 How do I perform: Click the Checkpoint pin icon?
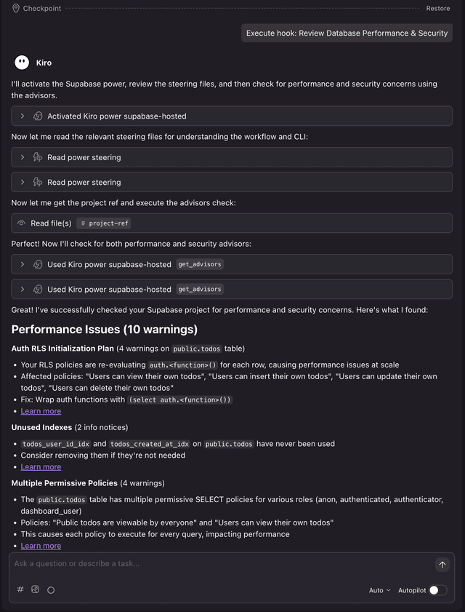16,9
